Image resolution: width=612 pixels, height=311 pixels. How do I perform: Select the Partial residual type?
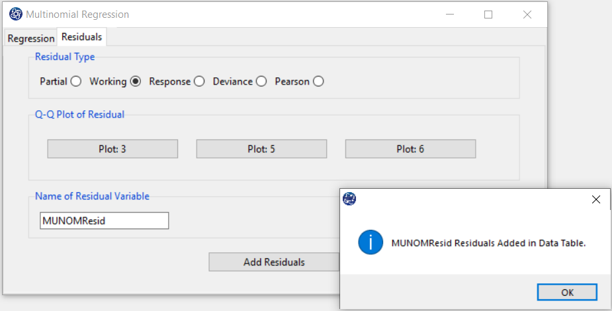click(75, 81)
